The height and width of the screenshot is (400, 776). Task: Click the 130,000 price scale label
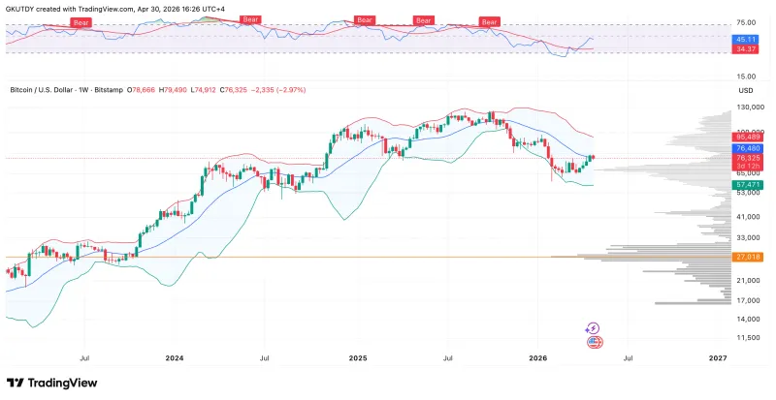pyautogui.click(x=747, y=108)
